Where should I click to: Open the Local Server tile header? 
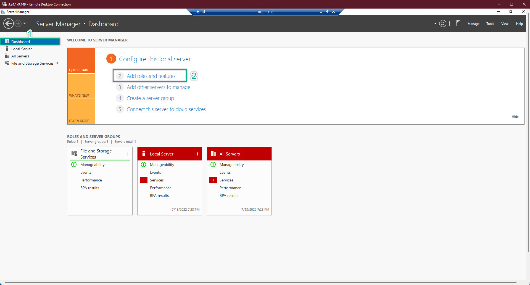coord(170,154)
